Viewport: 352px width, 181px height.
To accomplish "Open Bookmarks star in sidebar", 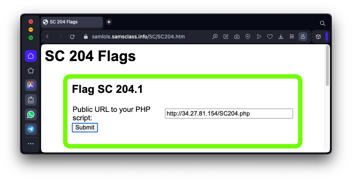I will click(31, 71).
